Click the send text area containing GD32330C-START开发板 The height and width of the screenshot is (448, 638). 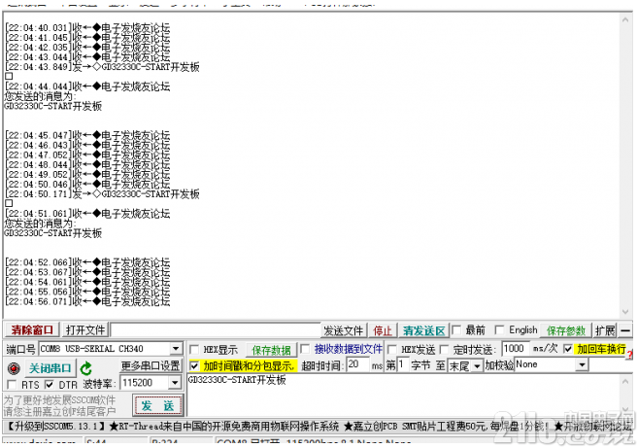point(403,396)
